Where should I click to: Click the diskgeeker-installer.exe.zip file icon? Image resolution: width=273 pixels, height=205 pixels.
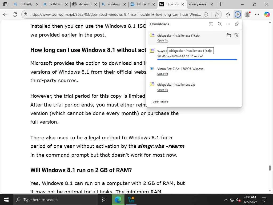(152, 84)
